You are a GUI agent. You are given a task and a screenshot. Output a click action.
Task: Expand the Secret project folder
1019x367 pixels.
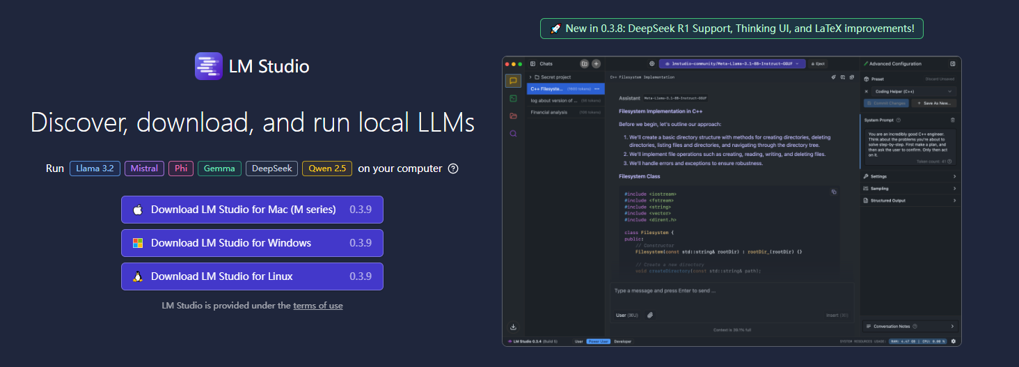(x=566, y=77)
